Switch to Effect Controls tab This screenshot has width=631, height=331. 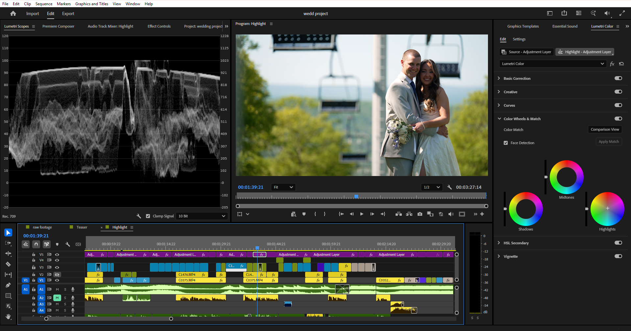[159, 26]
